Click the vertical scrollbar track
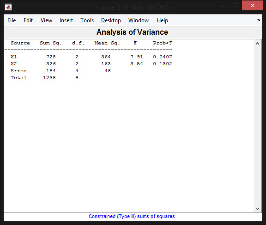The width and height of the screenshot is (266, 225). coord(257,126)
